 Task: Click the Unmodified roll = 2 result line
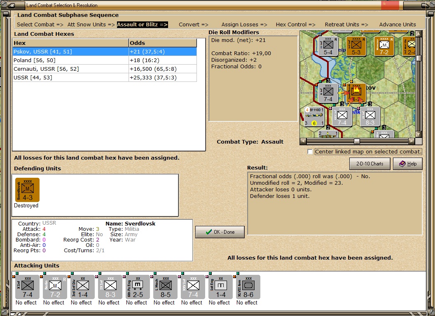pos(296,183)
